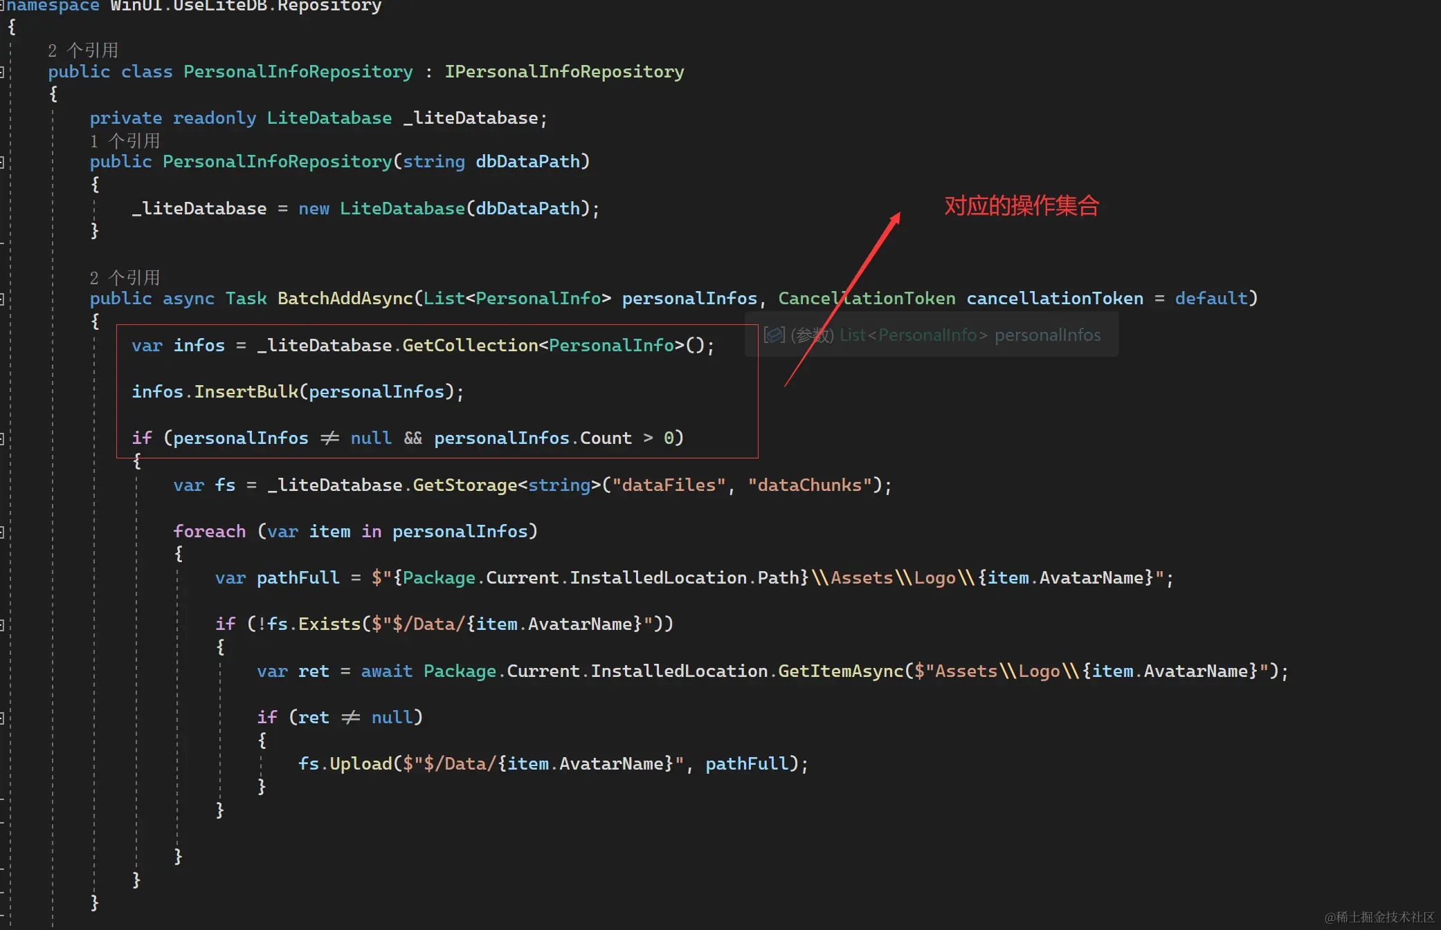Click the parameter icon in tooltip
Viewport: 1441px width, 930px height.
tap(774, 335)
